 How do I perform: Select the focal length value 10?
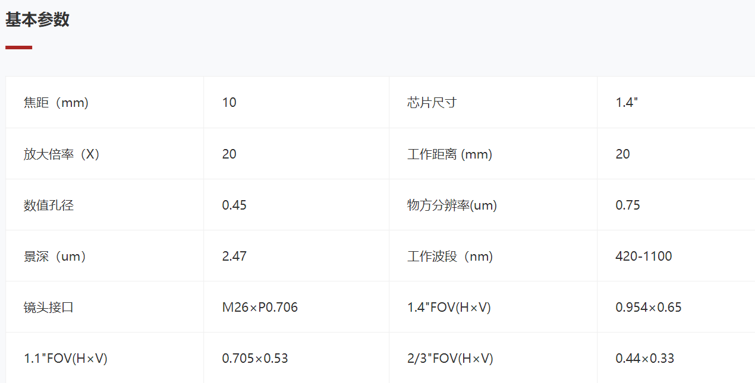(x=229, y=103)
